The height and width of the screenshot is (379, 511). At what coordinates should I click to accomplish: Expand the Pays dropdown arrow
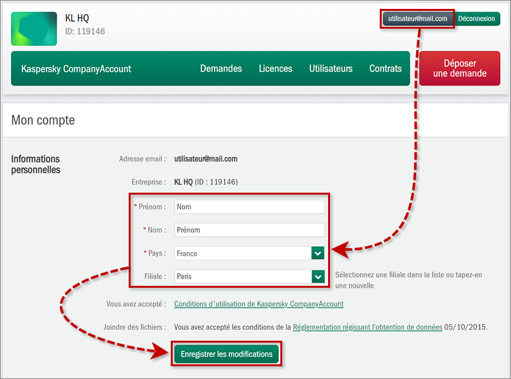coord(318,253)
